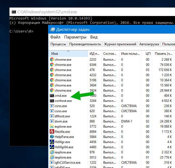
Task: Select the chrome.exe icon for PID 5196
Action: point(52,80)
